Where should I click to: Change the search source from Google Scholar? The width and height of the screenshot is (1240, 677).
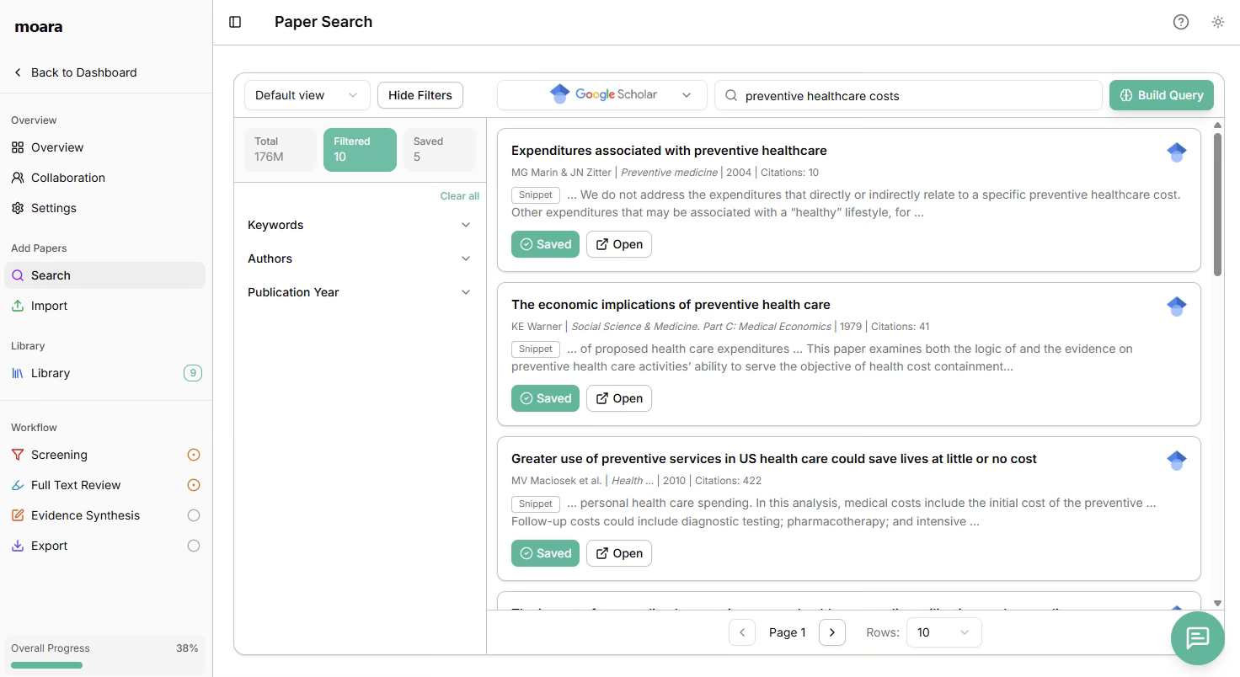point(601,94)
